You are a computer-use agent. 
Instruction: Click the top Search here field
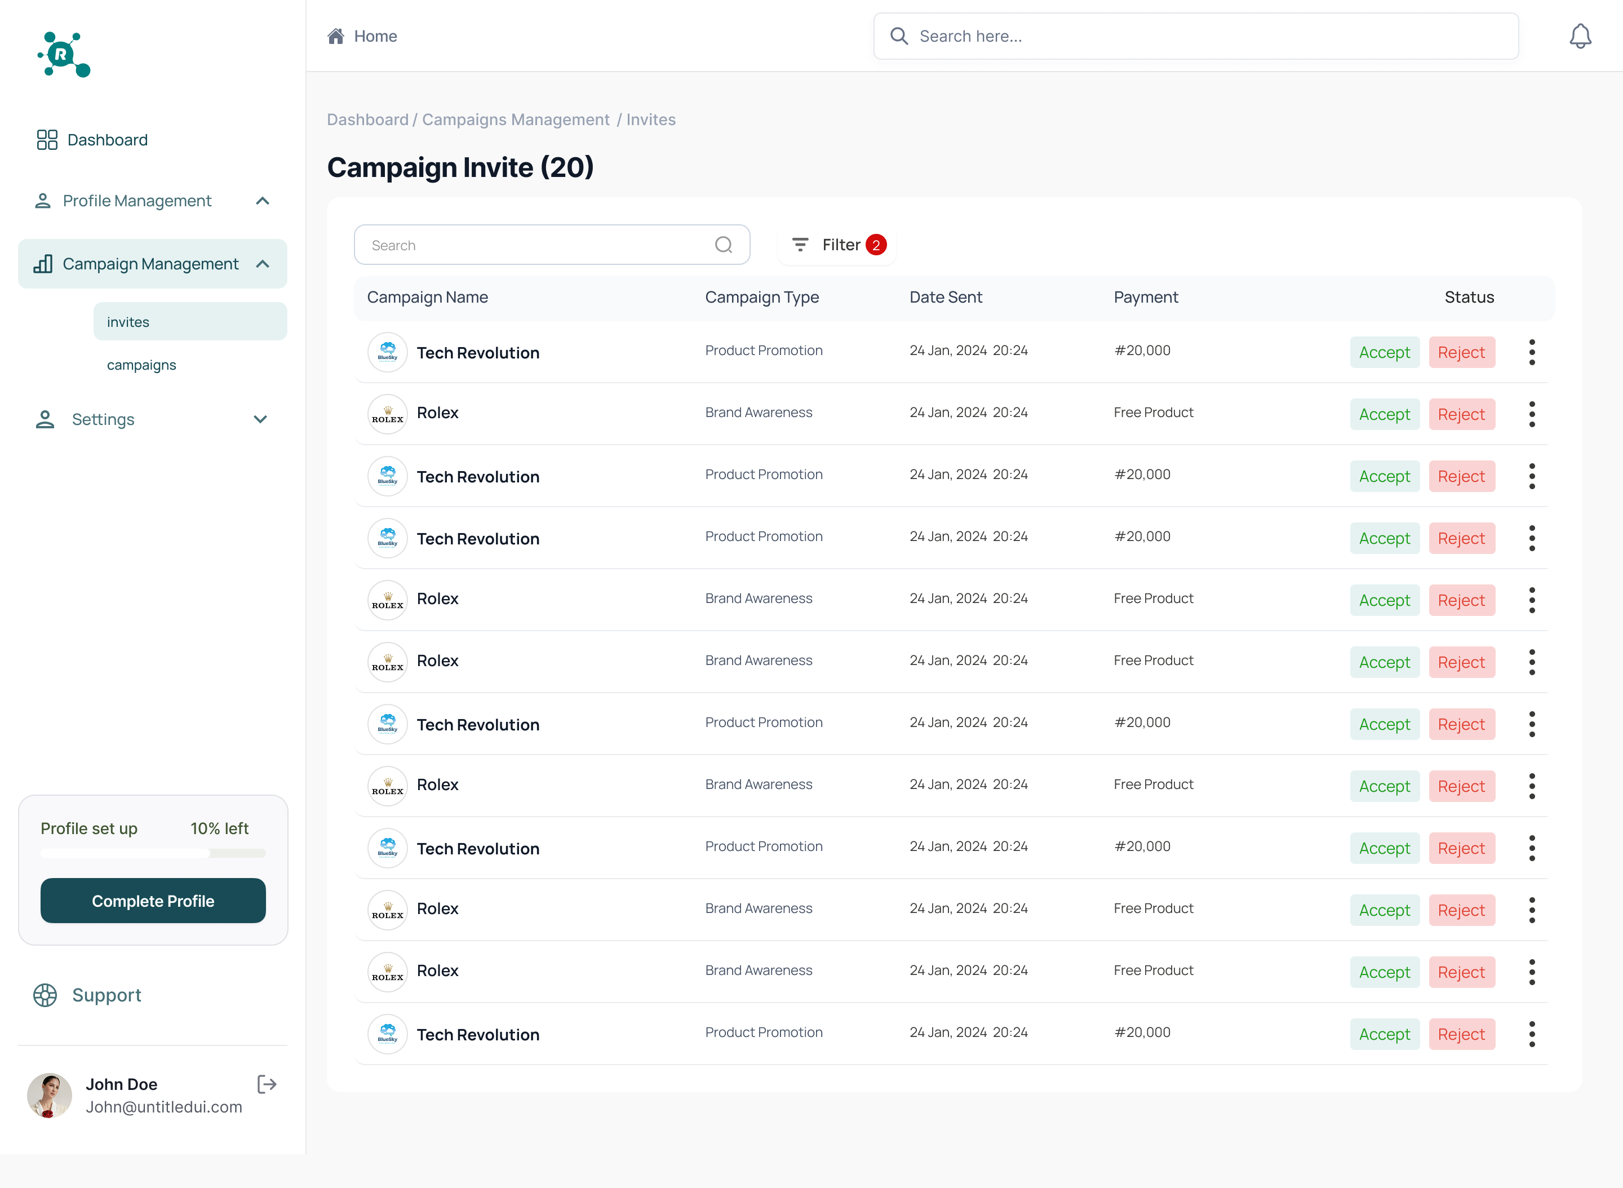(1195, 36)
